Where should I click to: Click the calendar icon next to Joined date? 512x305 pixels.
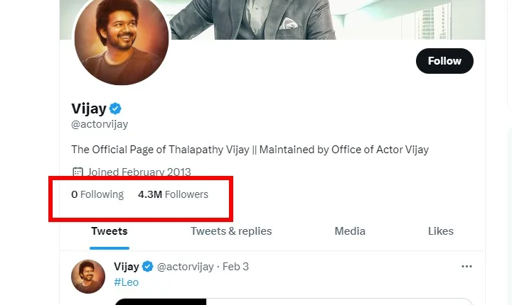(x=78, y=172)
